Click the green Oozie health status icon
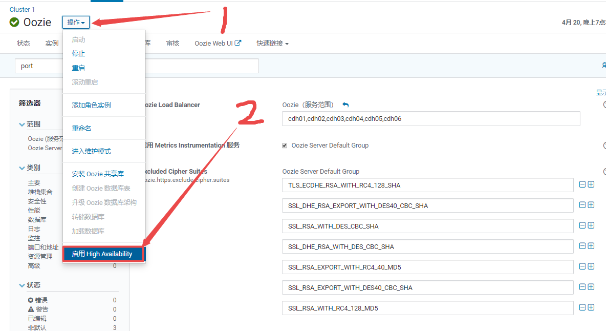This screenshot has width=606, height=331. tap(14, 23)
